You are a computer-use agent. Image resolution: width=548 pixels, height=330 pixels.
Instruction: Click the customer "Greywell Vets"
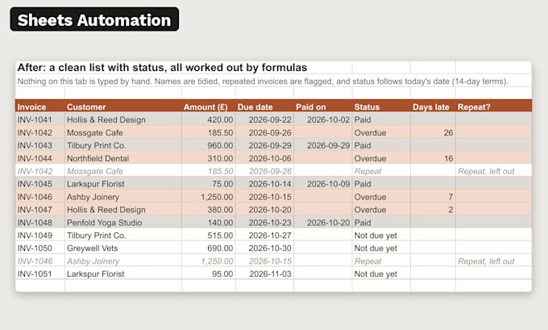point(92,249)
